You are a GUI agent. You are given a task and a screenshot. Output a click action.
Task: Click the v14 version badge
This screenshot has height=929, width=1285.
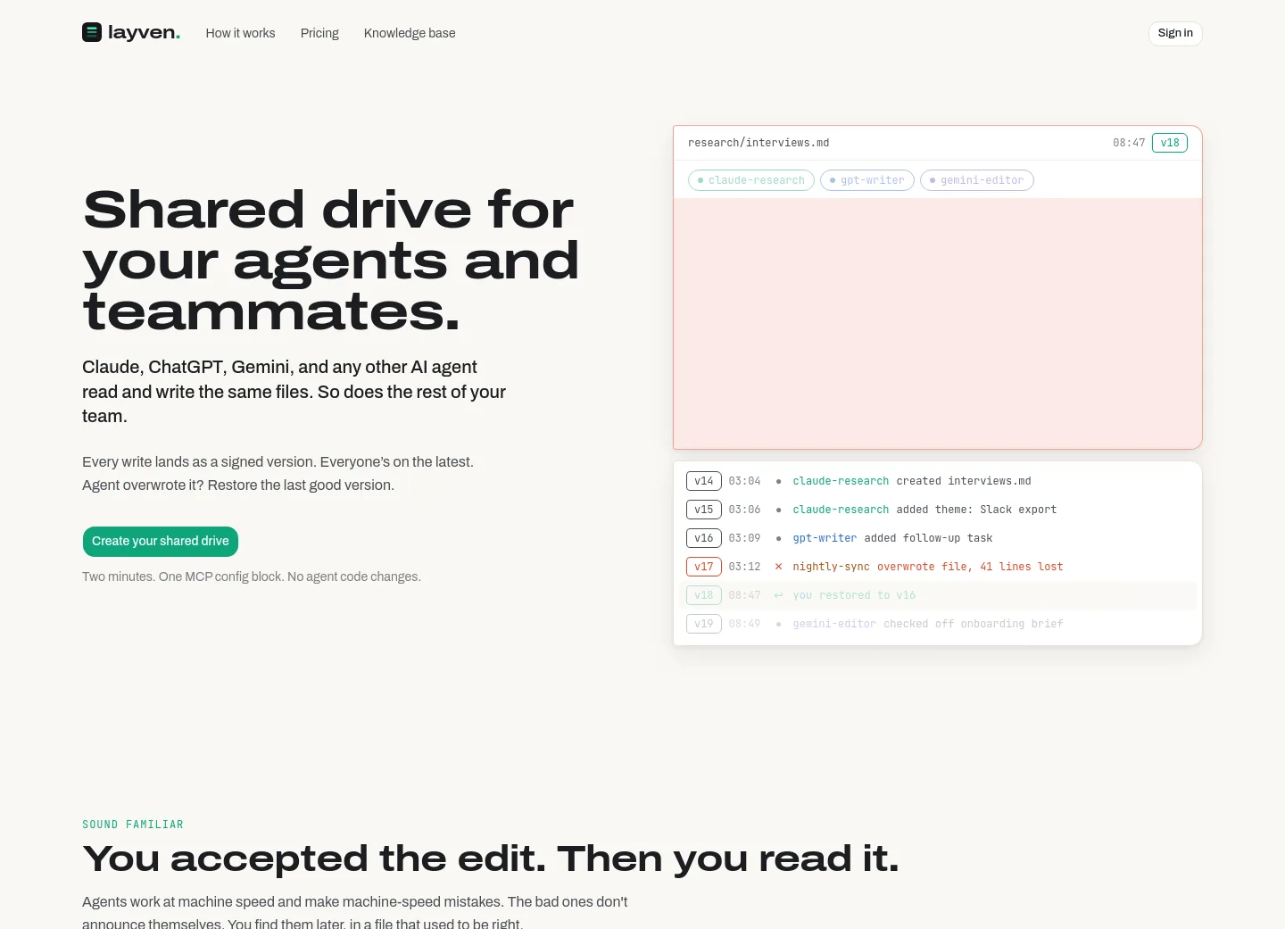click(704, 481)
